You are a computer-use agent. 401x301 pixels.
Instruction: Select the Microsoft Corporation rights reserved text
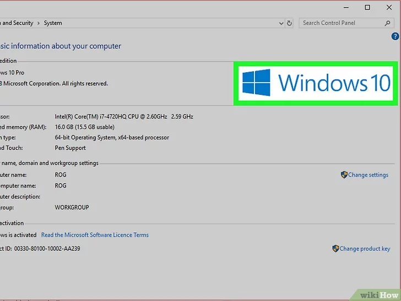click(56, 83)
